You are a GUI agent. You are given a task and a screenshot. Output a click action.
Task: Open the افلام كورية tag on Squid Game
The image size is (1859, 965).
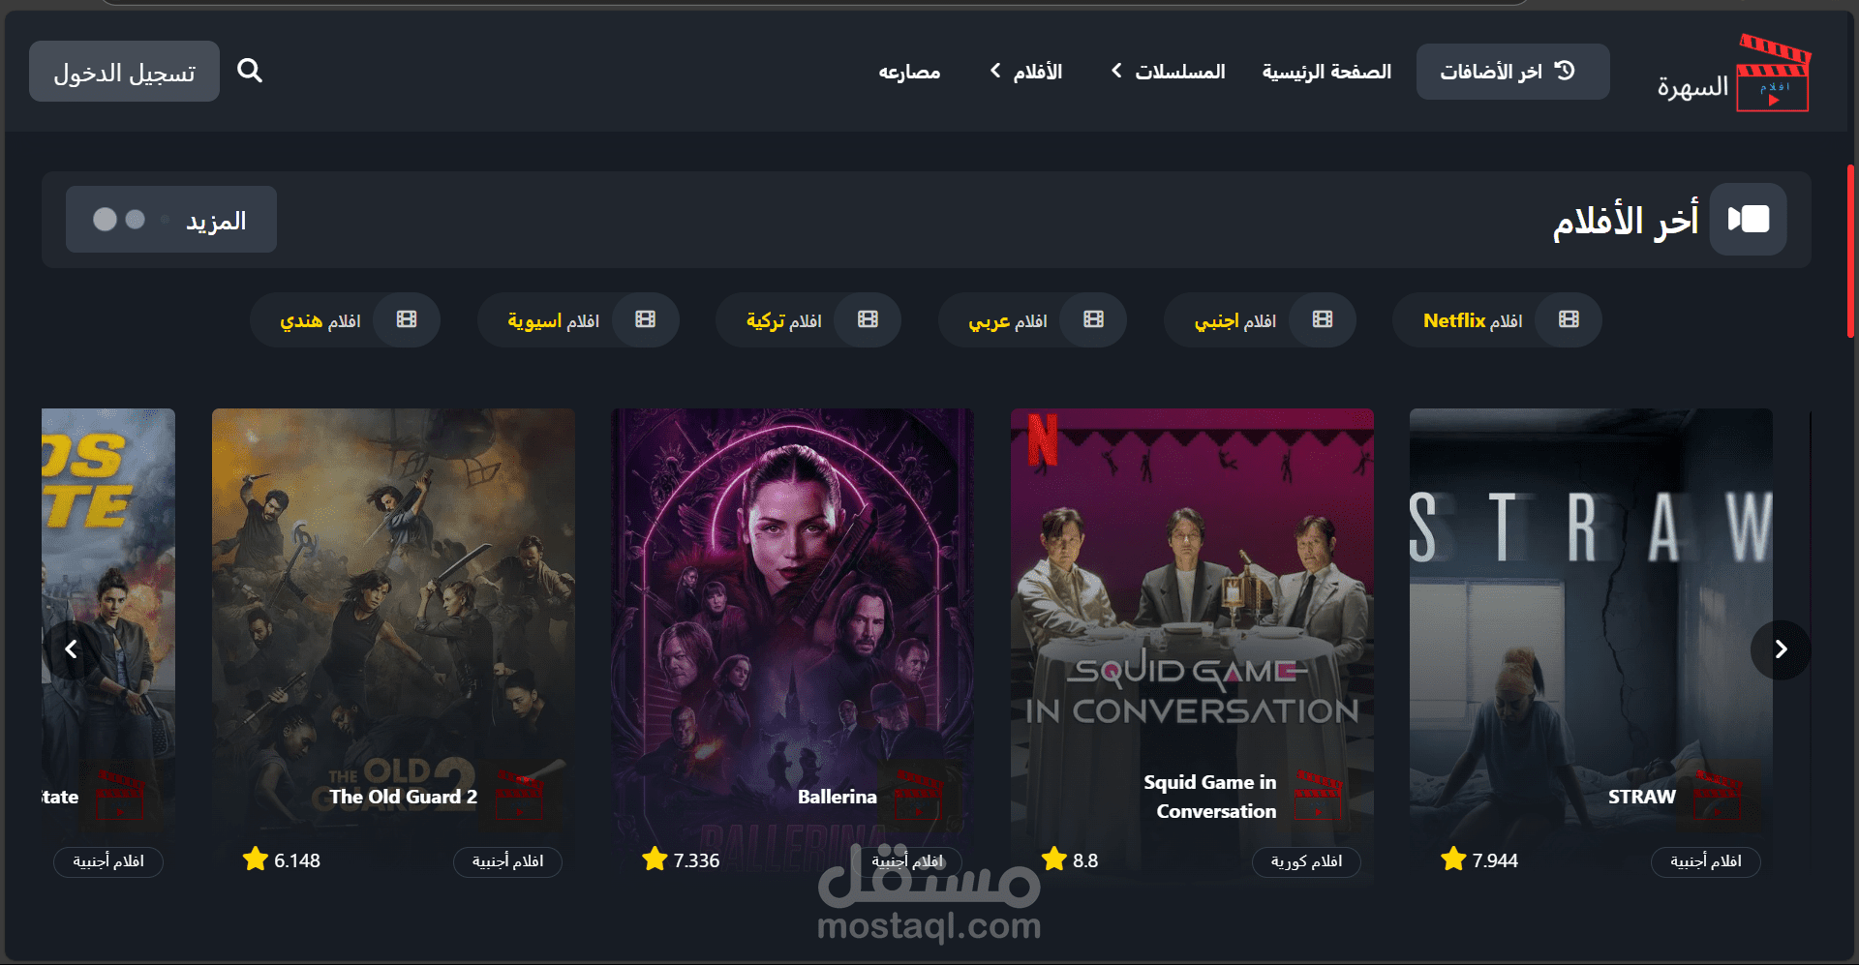1306,861
